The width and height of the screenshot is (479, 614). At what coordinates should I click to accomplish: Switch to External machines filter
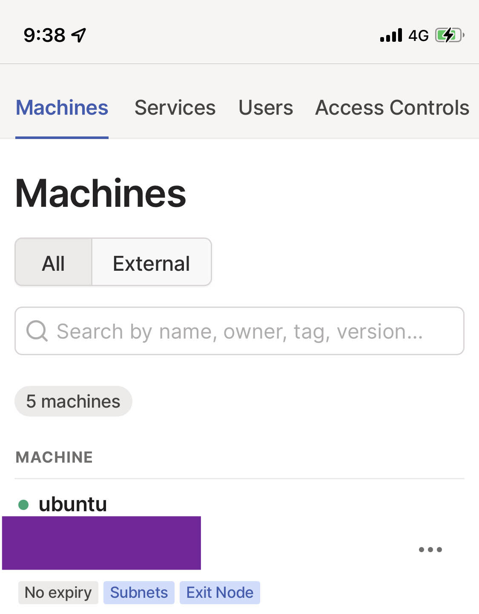click(x=151, y=262)
